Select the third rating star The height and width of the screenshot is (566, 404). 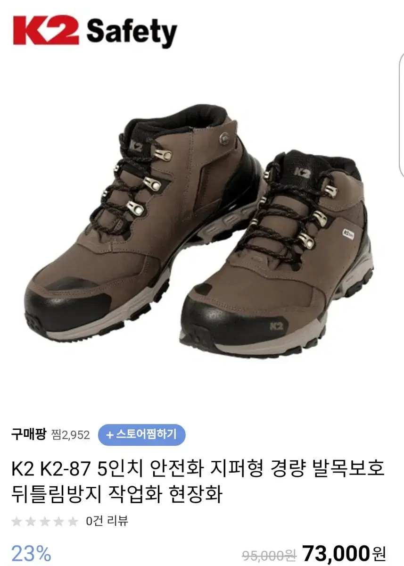point(45,521)
